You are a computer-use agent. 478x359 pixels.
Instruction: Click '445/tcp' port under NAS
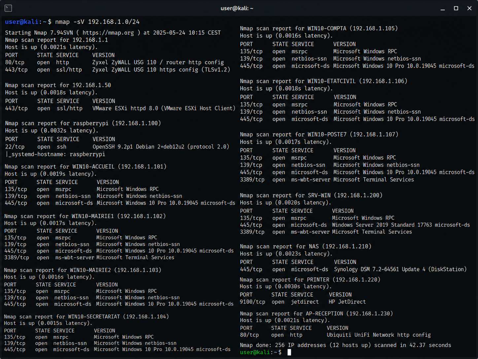tap(251, 269)
